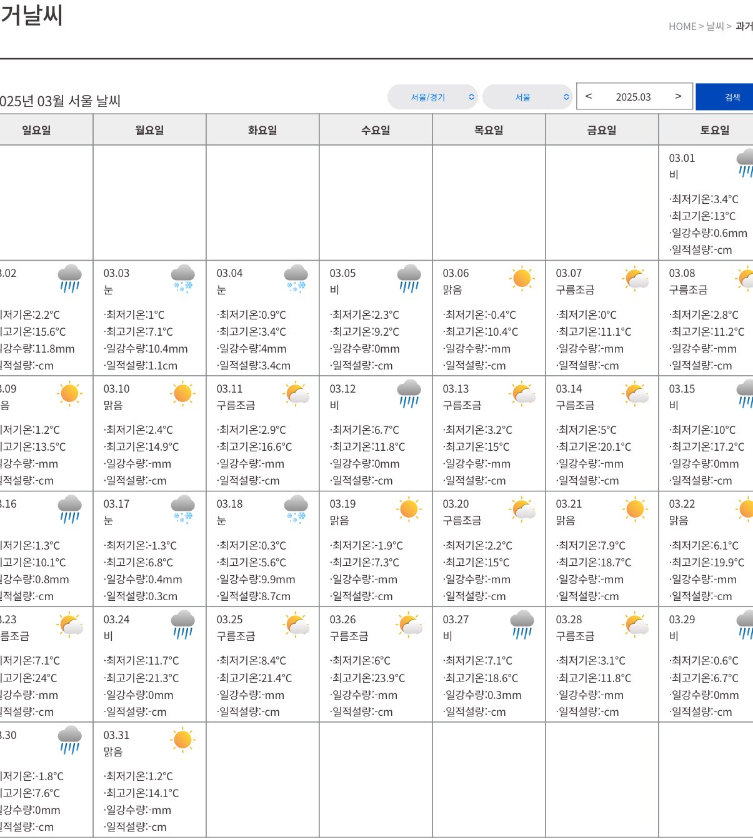
Task: Click the HOME breadcrumb link
Action: 682,26
